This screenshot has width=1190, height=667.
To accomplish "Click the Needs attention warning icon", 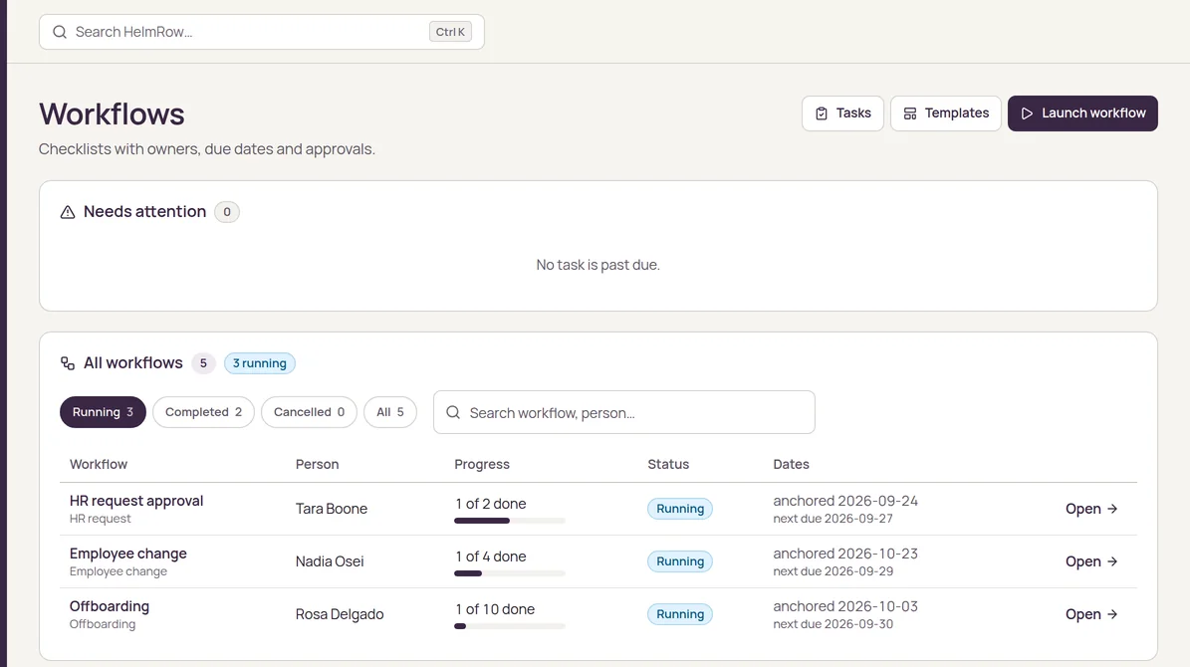I will pos(68,212).
